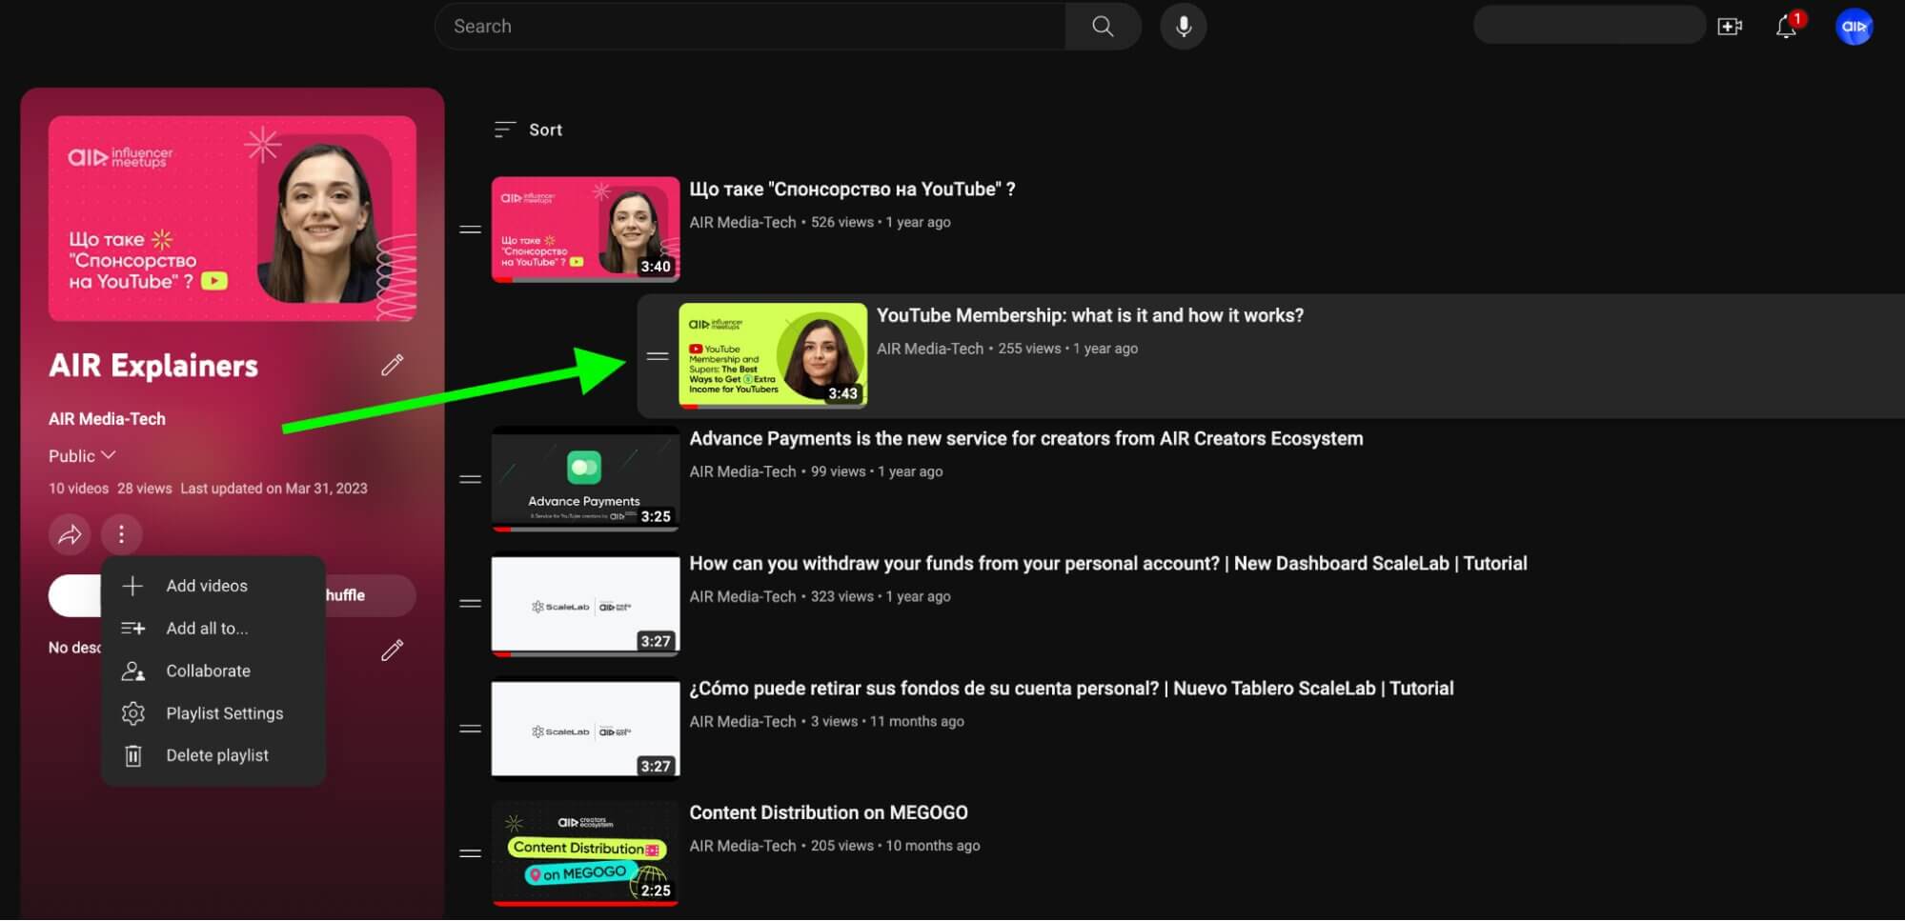Edit the AIR Explainers playlist title
The image size is (1905, 921).
[x=392, y=365]
